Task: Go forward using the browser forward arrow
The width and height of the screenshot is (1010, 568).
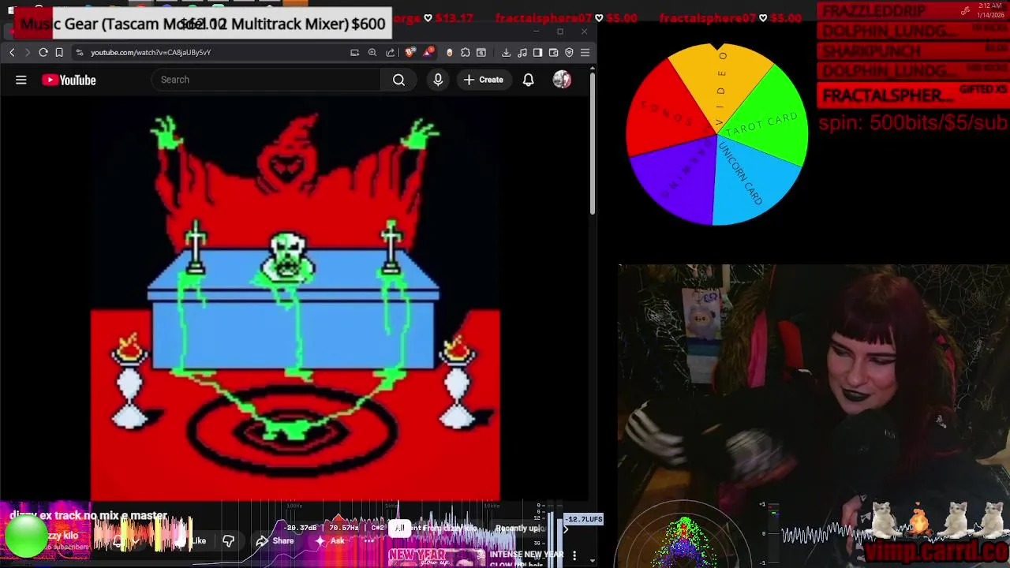Action: pos(27,52)
